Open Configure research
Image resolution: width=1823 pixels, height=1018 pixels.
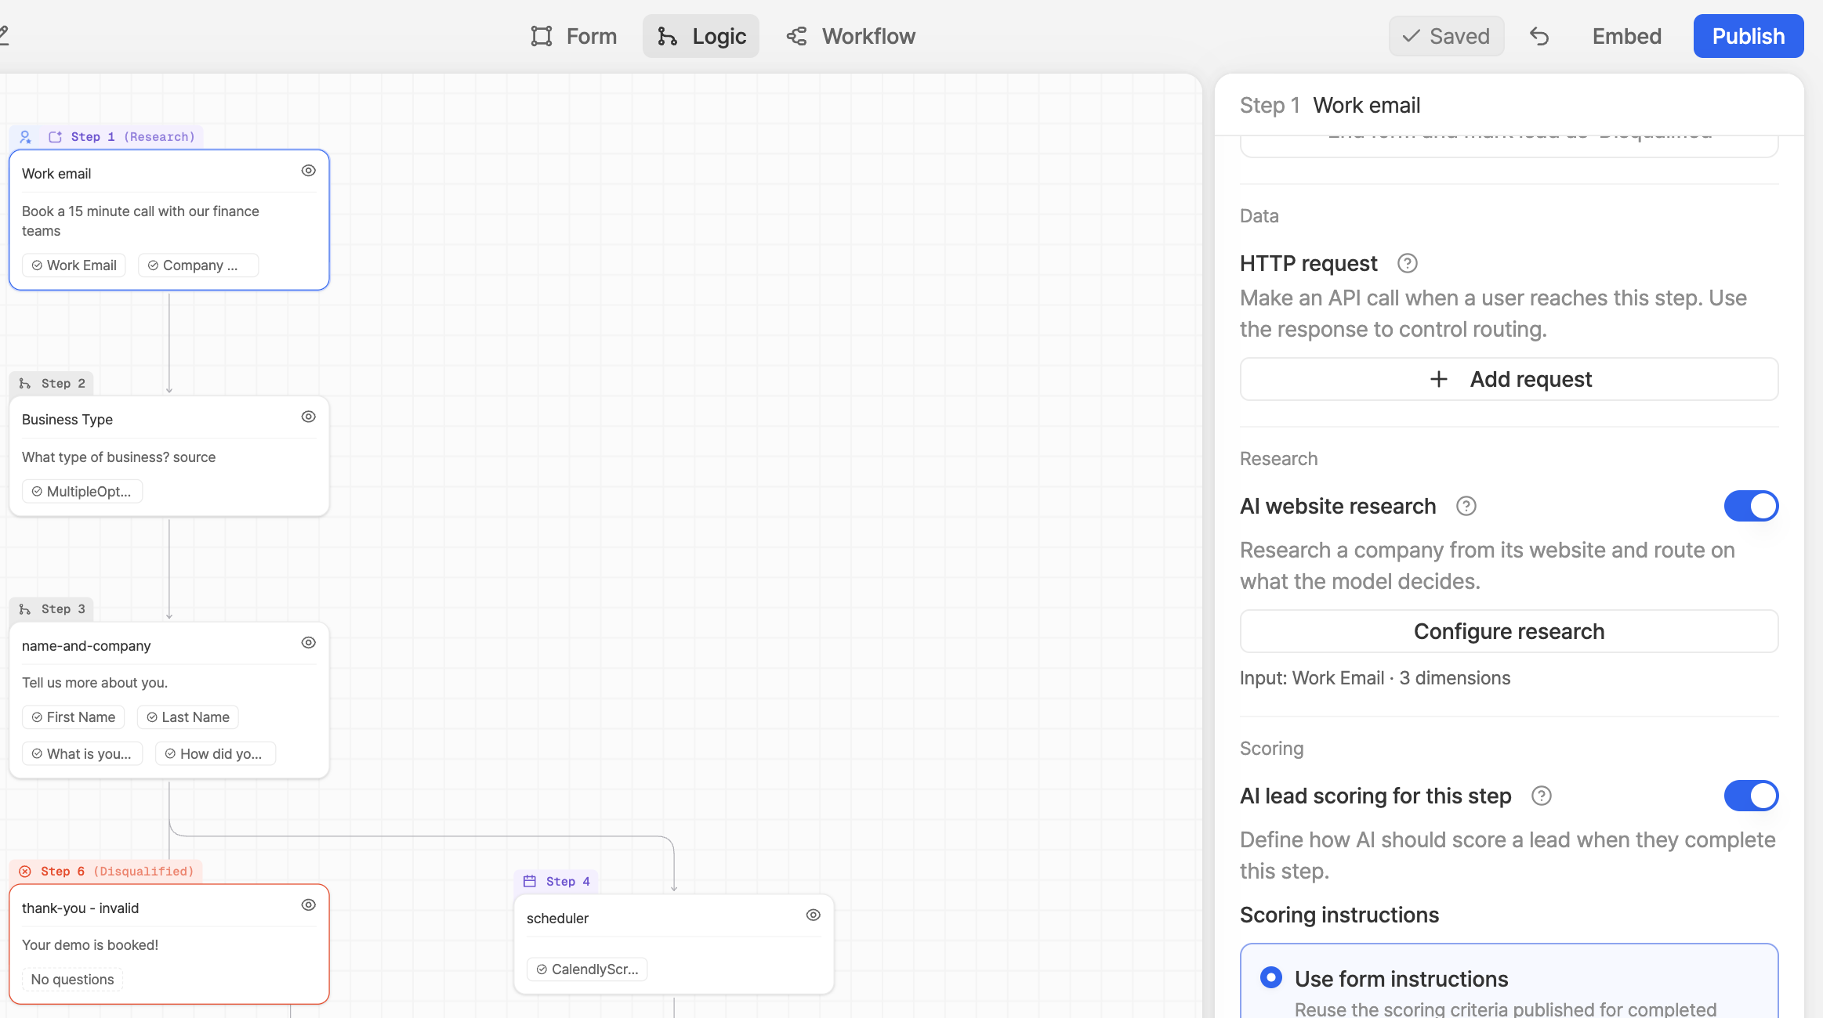(x=1509, y=631)
